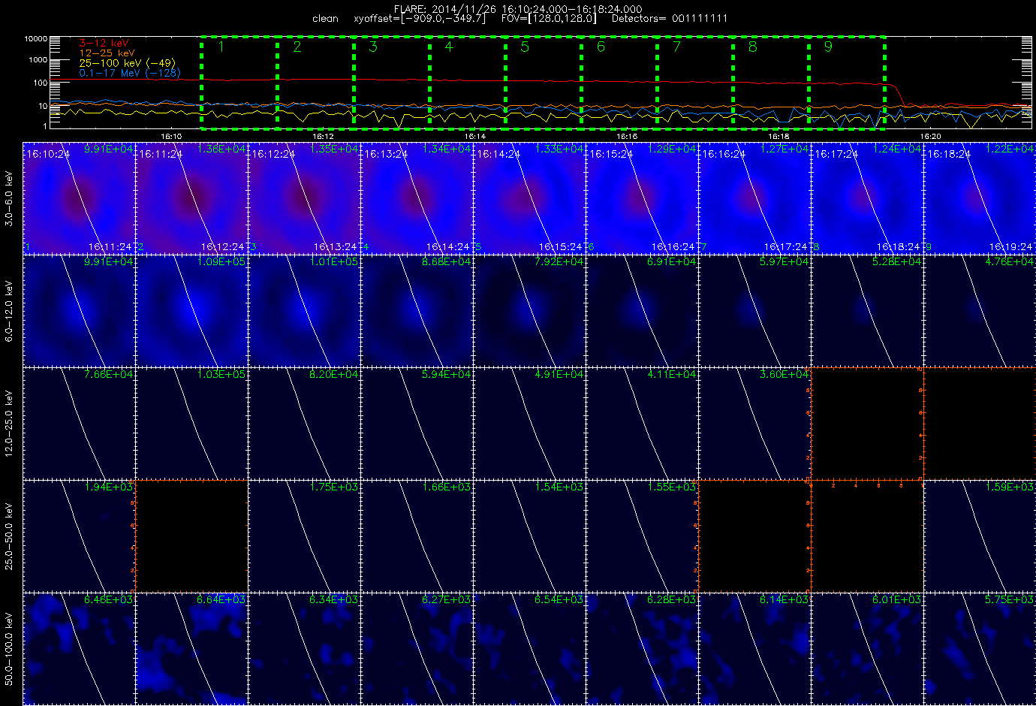Click the blue '0.1-17 MeV (-128)' legend entry

[x=130, y=73]
